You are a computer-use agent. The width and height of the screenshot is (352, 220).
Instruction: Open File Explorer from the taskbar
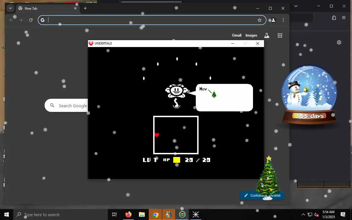tap(142, 215)
